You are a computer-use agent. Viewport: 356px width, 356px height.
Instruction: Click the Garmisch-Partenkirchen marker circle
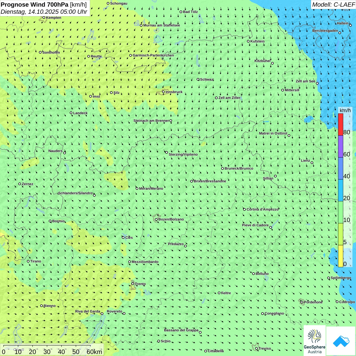[131, 55]
